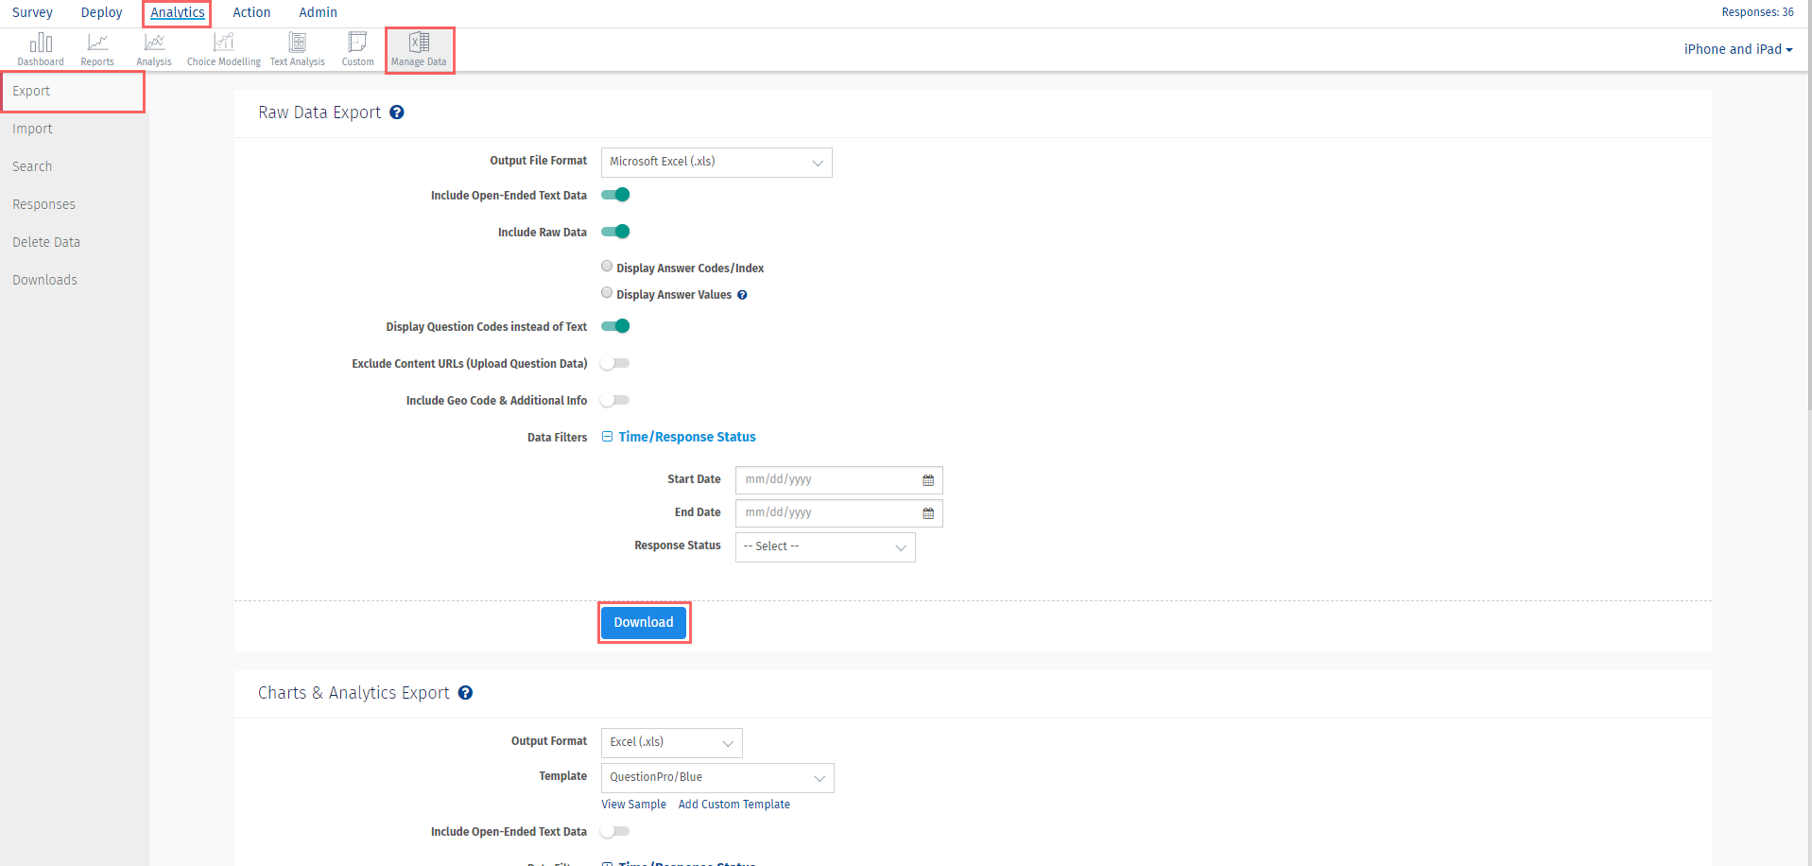
Task: Click the Raw Data Export help icon
Action: pyautogui.click(x=396, y=112)
